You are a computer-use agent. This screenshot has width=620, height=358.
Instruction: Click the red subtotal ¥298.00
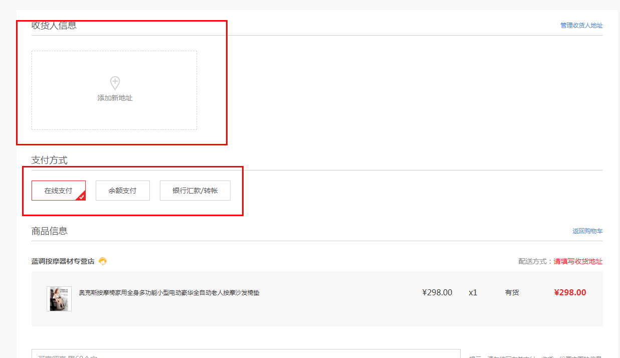click(570, 292)
